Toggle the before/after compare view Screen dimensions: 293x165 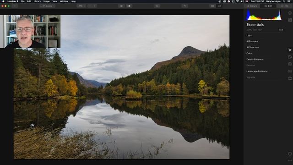(x=129, y=6)
